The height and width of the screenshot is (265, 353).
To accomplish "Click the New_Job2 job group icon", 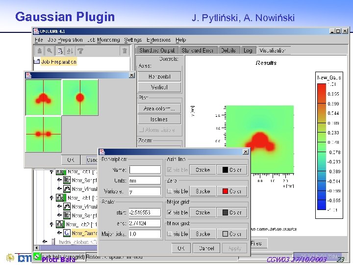I will coord(60,224).
